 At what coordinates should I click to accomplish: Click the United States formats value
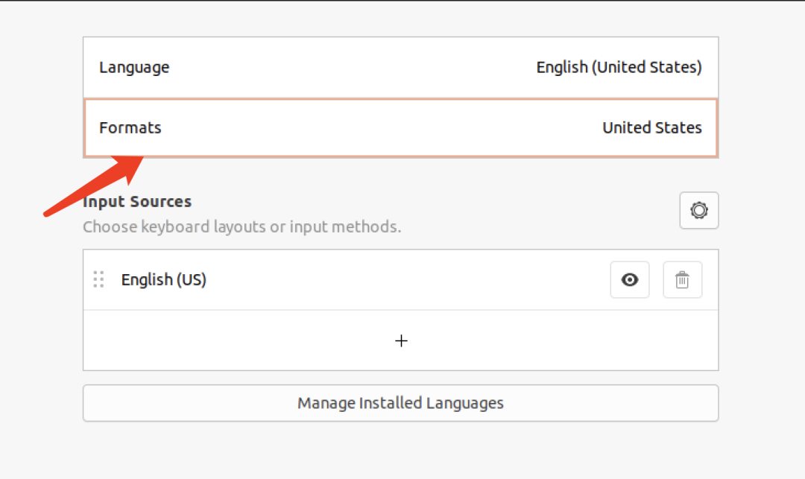pyautogui.click(x=651, y=127)
